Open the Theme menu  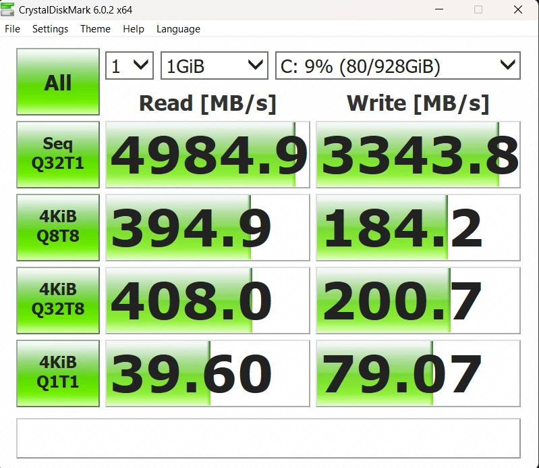click(95, 29)
